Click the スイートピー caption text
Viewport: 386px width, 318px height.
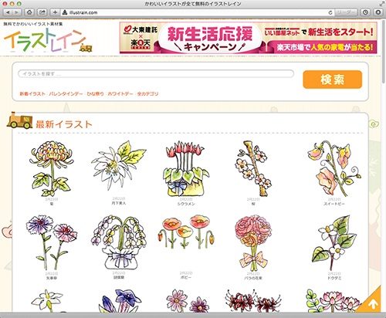334,204
